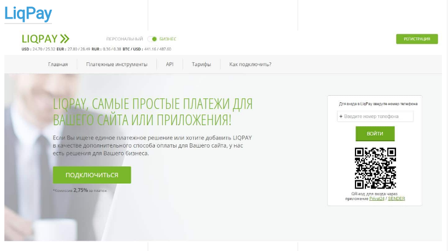Screen dimensions: 448x251
Task: Click the QR code image
Action: point(375,168)
